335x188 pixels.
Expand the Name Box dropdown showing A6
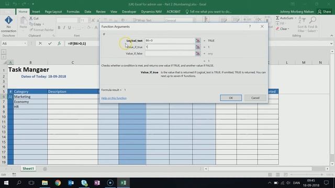coord(25,43)
